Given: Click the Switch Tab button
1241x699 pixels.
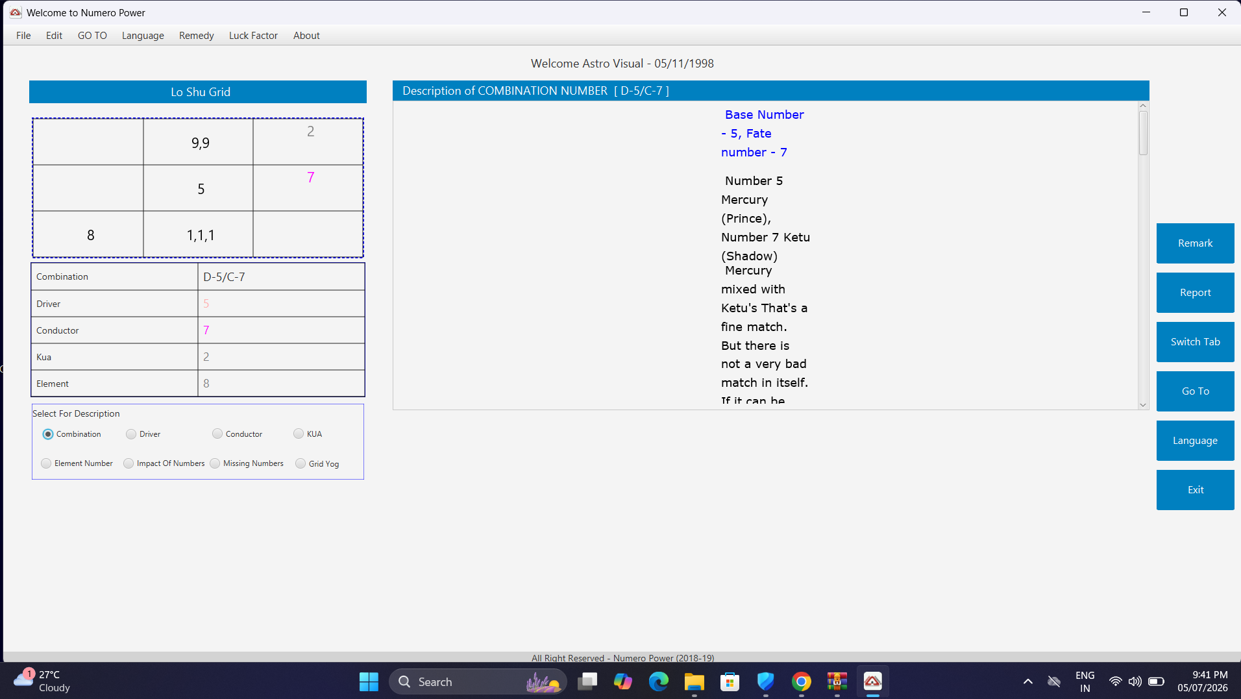Looking at the screenshot, I should click(1195, 342).
